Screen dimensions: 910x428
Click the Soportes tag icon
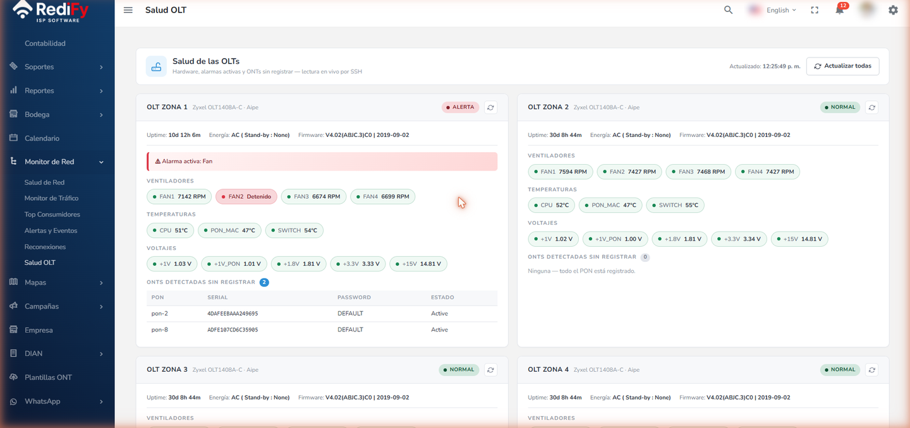pos(13,66)
